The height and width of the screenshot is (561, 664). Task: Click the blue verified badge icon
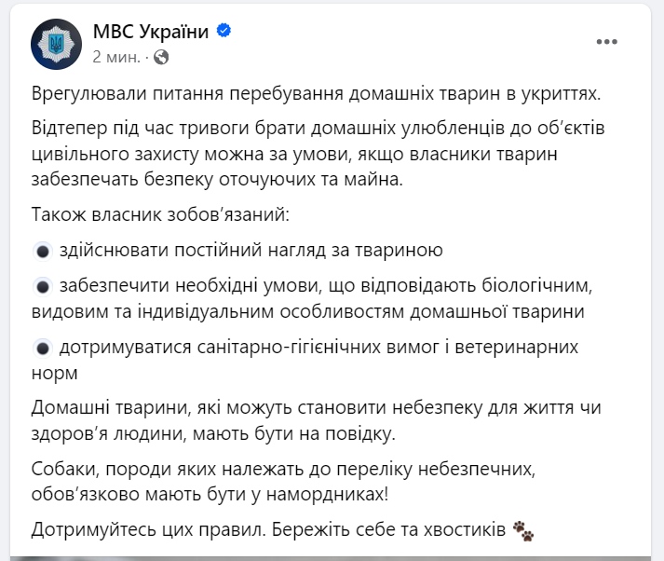224,32
